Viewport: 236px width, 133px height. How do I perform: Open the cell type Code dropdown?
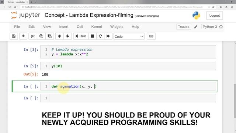pos(129,36)
